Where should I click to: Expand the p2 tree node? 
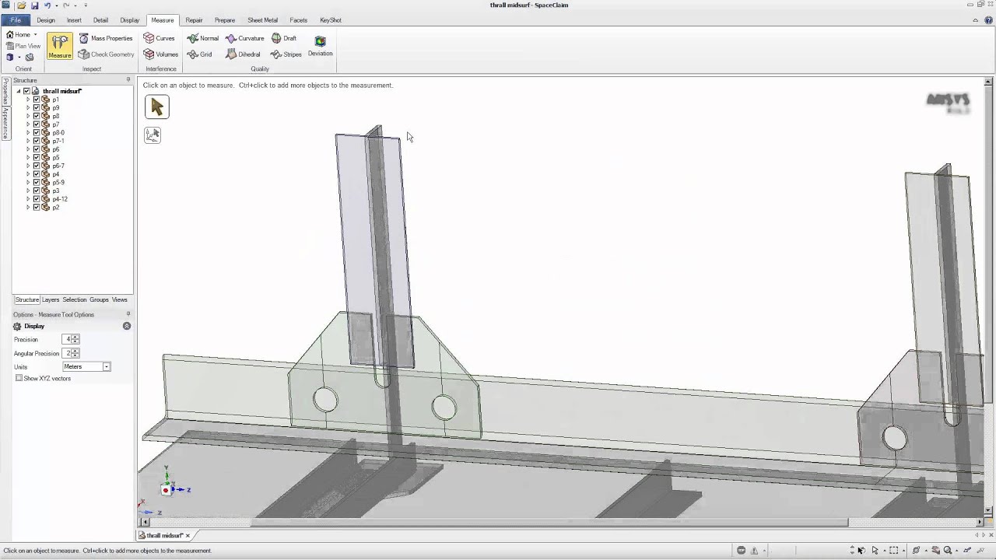coord(28,208)
